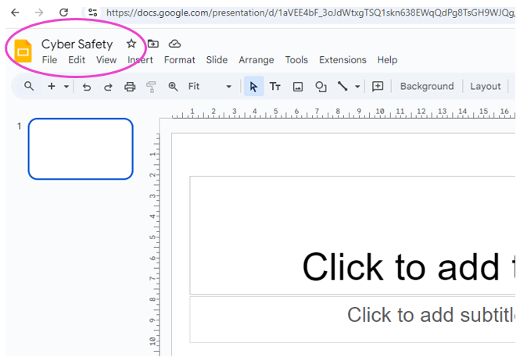Check the cloud save status icon
The height and width of the screenshot is (361, 520).
click(x=174, y=44)
